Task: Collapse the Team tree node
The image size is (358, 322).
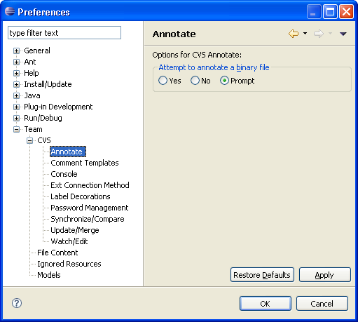Action: [16, 129]
